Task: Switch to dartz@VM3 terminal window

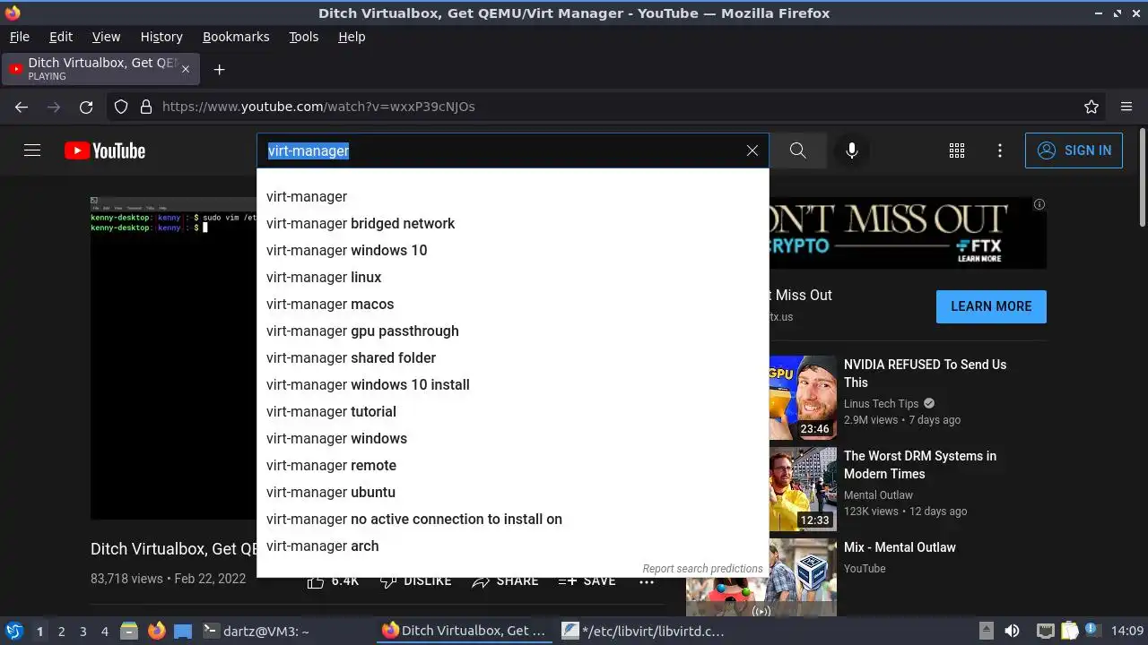Action: pos(257,632)
